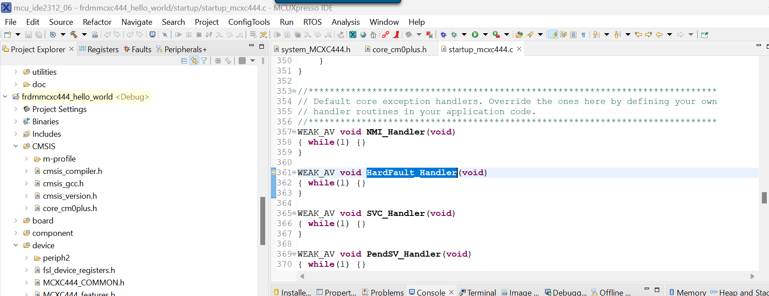Toggle block selection mode icon
The image size is (769, 296).
click(573, 35)
